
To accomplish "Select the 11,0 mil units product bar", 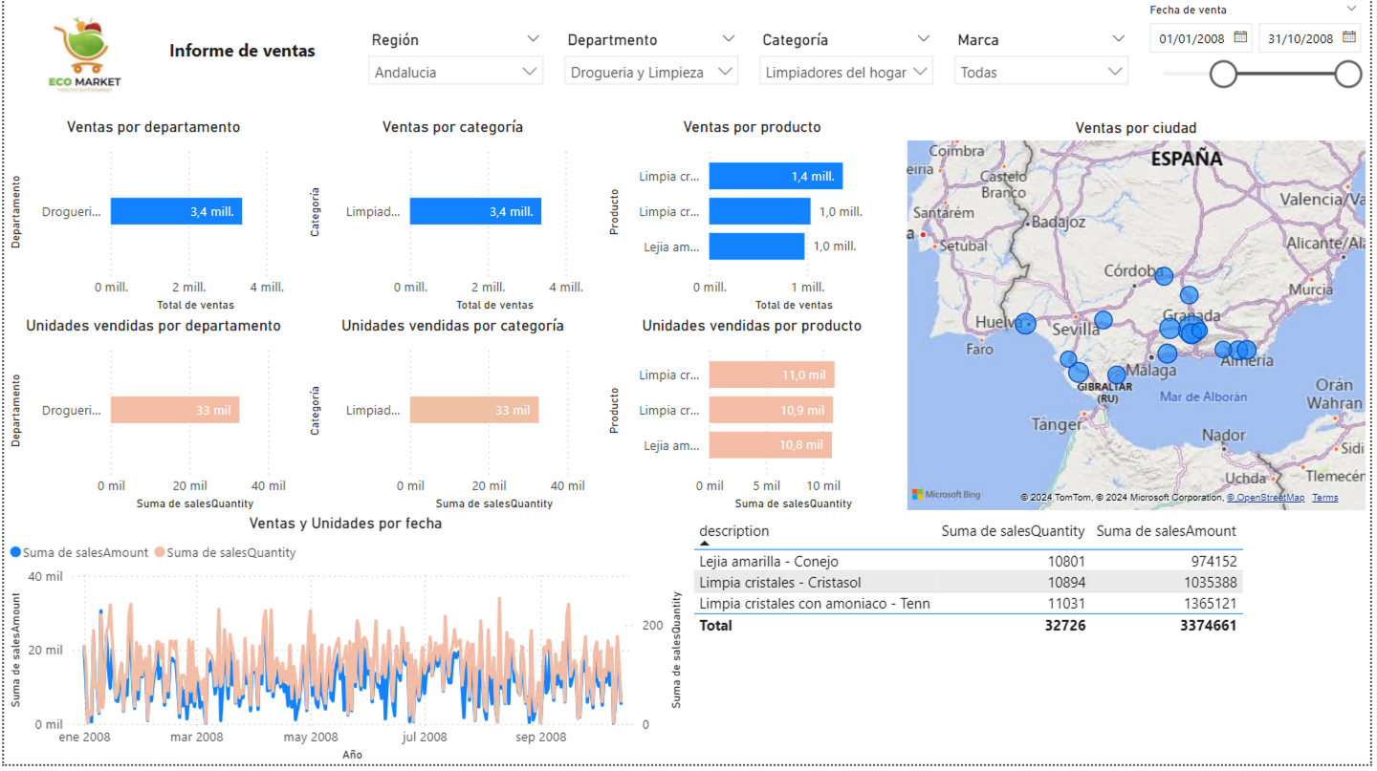I will [772, 375].
